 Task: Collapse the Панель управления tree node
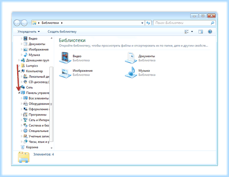tap(19, 93)
